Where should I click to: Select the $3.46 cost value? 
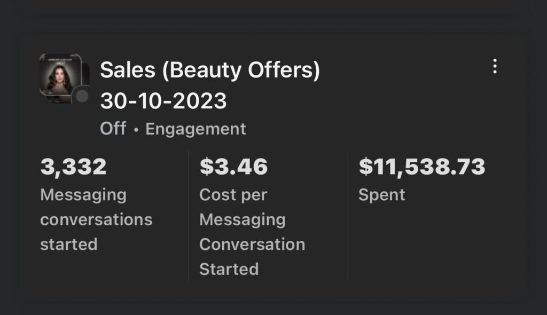[233, 167]
